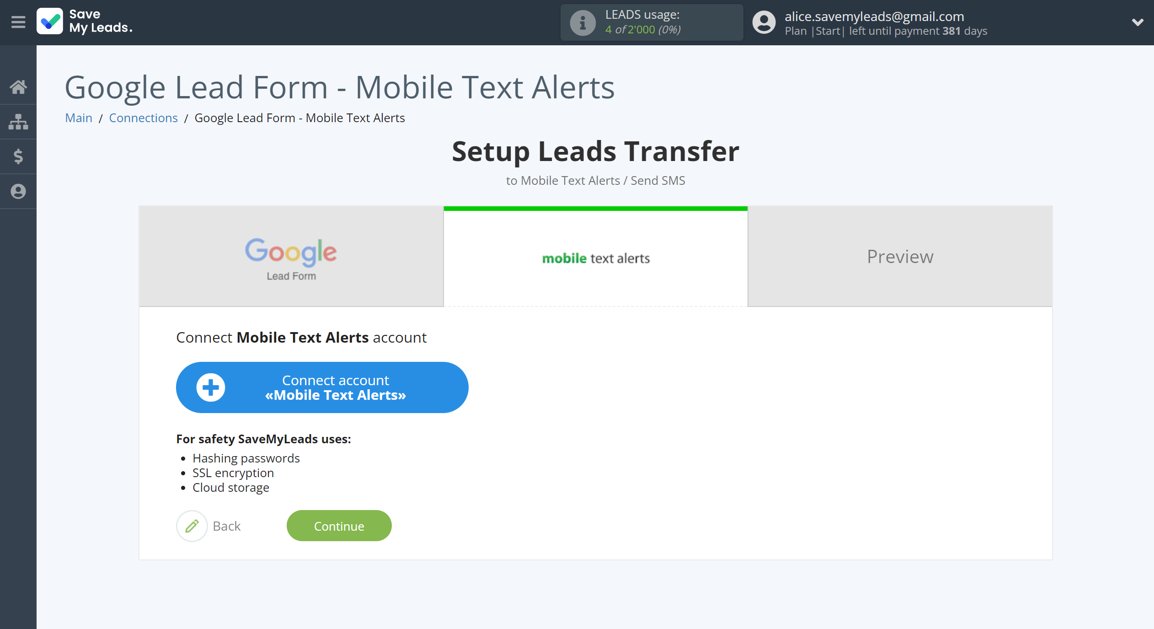Screen dimensions: 1154x629
Task: Click the SaveMyLeads checkmark logo
Action: click(51, 22)
